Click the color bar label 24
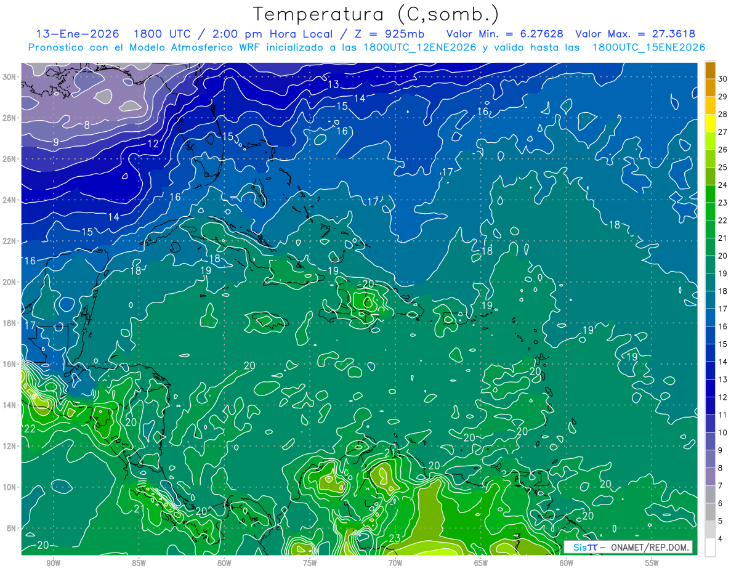Viewport: 739px width, 571px height. coord(723,185)
